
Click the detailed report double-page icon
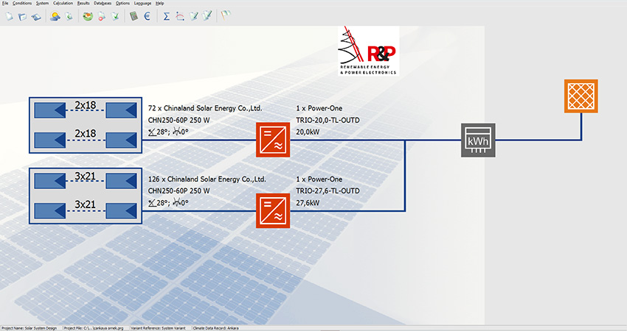(207, 16)
